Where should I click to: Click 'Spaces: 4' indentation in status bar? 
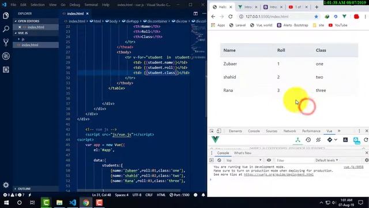122,195
